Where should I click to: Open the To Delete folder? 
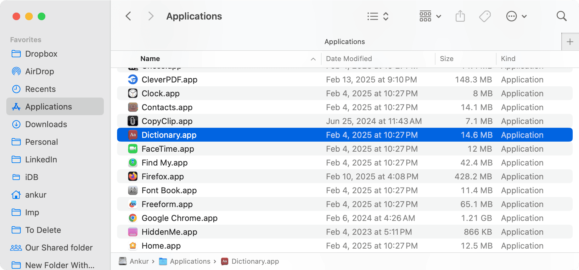click(x=55, y=230)
